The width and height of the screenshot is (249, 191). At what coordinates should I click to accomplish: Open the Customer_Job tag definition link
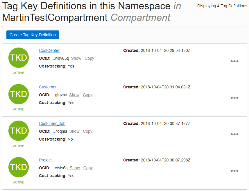(x=52, y=123)
